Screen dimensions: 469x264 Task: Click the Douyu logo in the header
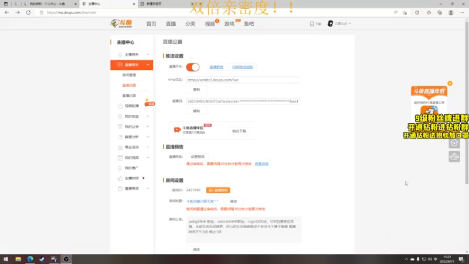pyautogui.click(x=121, y=23)
